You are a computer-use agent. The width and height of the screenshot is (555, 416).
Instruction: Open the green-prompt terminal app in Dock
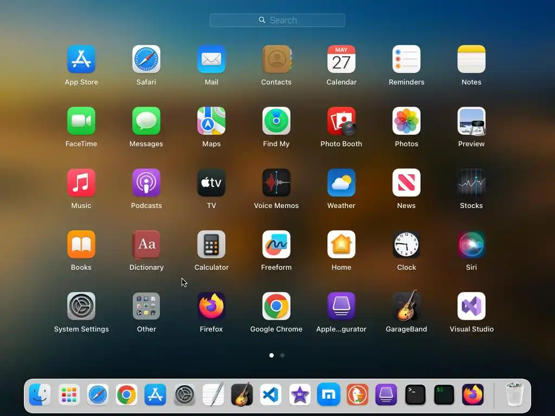(x=444, y=394)
